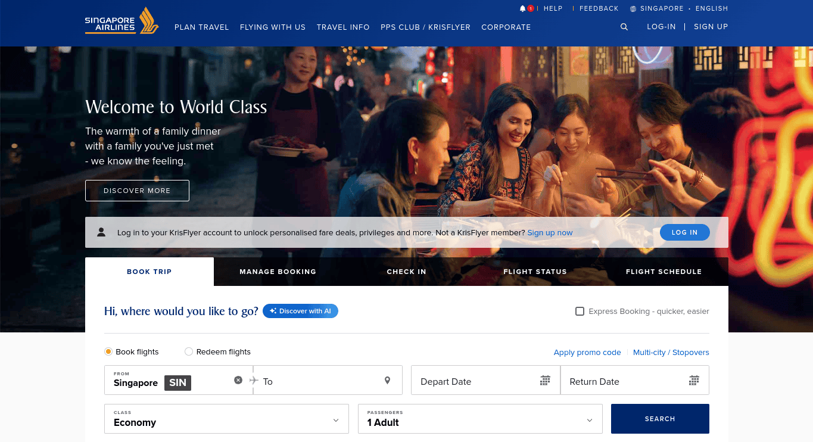Screen dimensions: 813x442
Task: Click the Log-In link in header
Action: click(662, 27)
